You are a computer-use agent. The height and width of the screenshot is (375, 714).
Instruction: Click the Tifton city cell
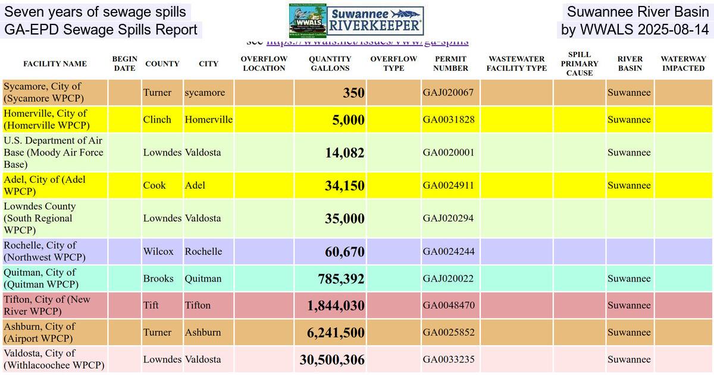click(x=208, y=305)
